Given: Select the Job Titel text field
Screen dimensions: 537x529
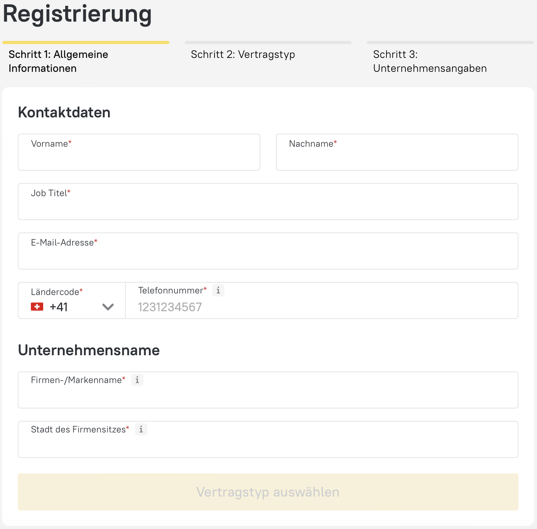Looking at the screenshot, I should (268, 206).
